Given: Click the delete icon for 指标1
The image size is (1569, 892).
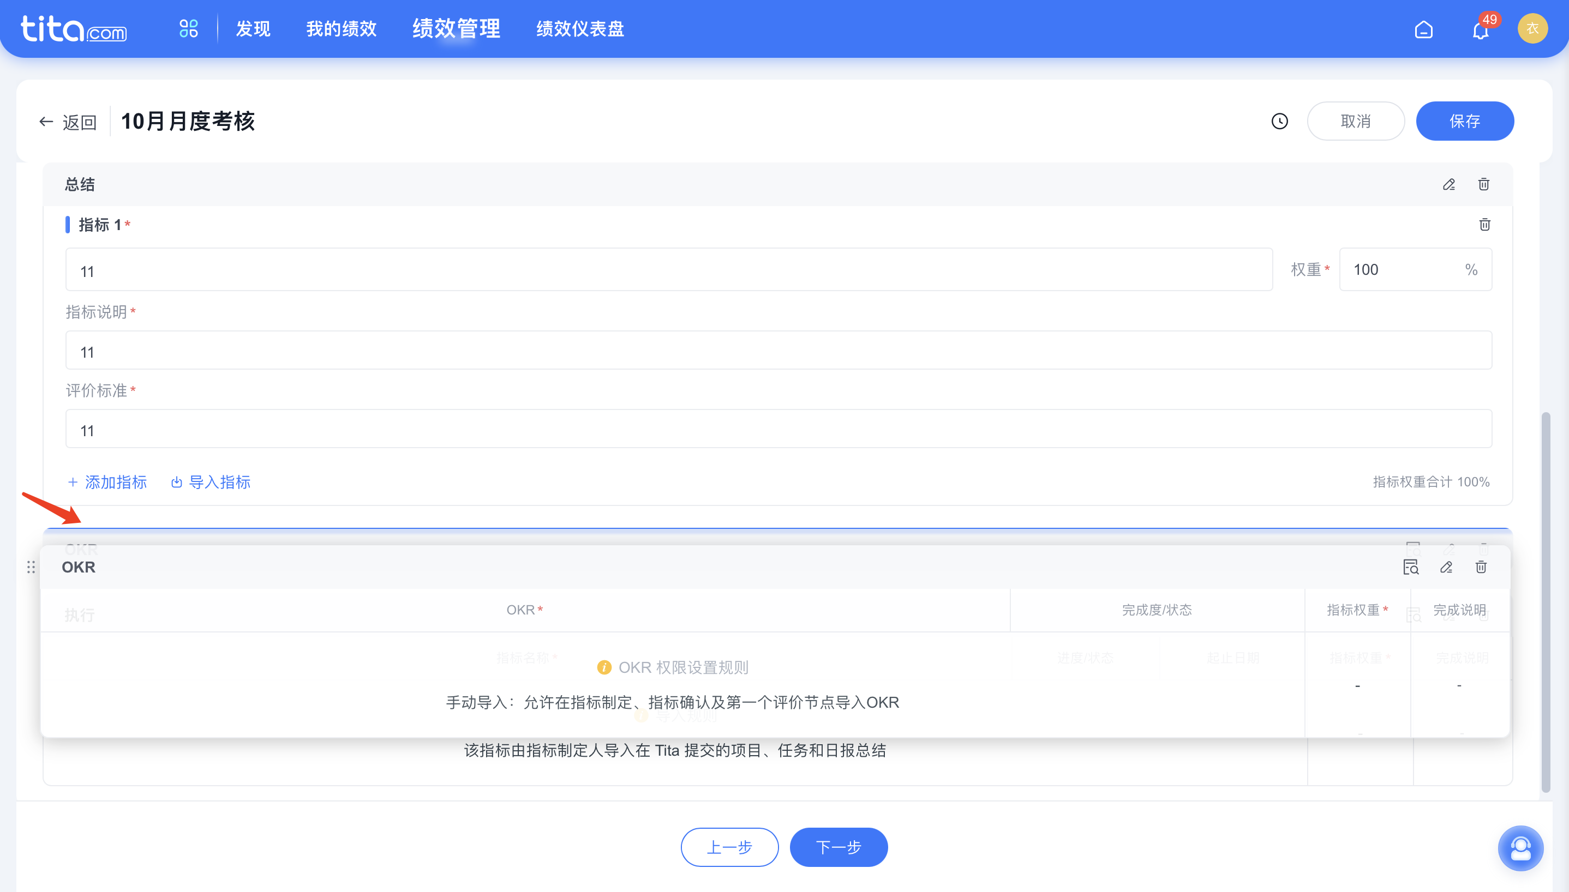Looking at the screenshot, I should (x=1484, y=224).
